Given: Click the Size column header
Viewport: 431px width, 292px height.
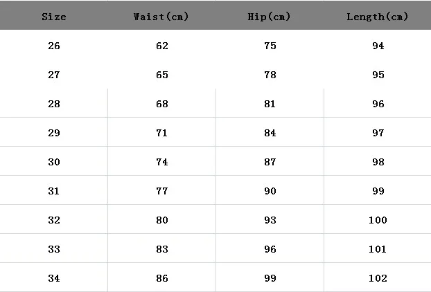Looking at the screenshot, I should (54, 17).
